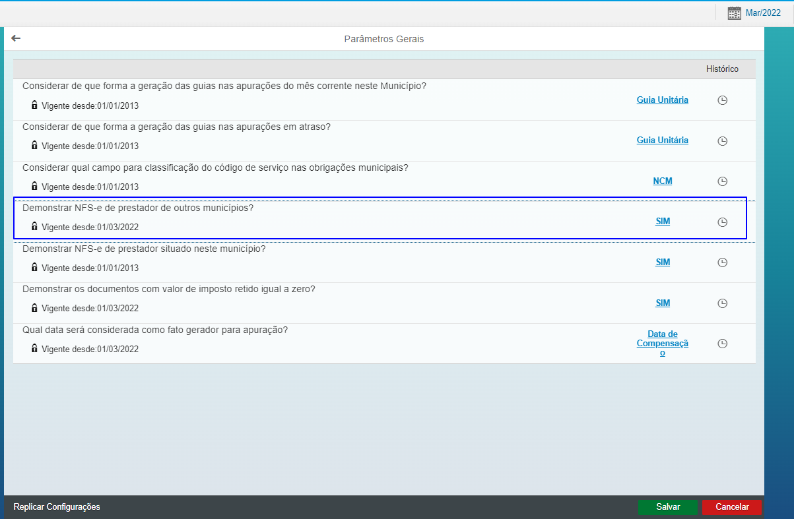View history for NFS-e provider in this municipality
Image resolution: width=794 pixels, height=519 pixels.
(x=722, y=262)
